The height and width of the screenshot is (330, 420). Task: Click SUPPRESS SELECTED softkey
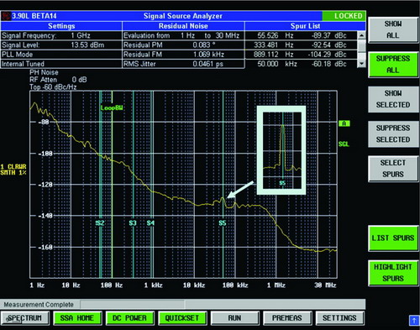coord(393,134)
